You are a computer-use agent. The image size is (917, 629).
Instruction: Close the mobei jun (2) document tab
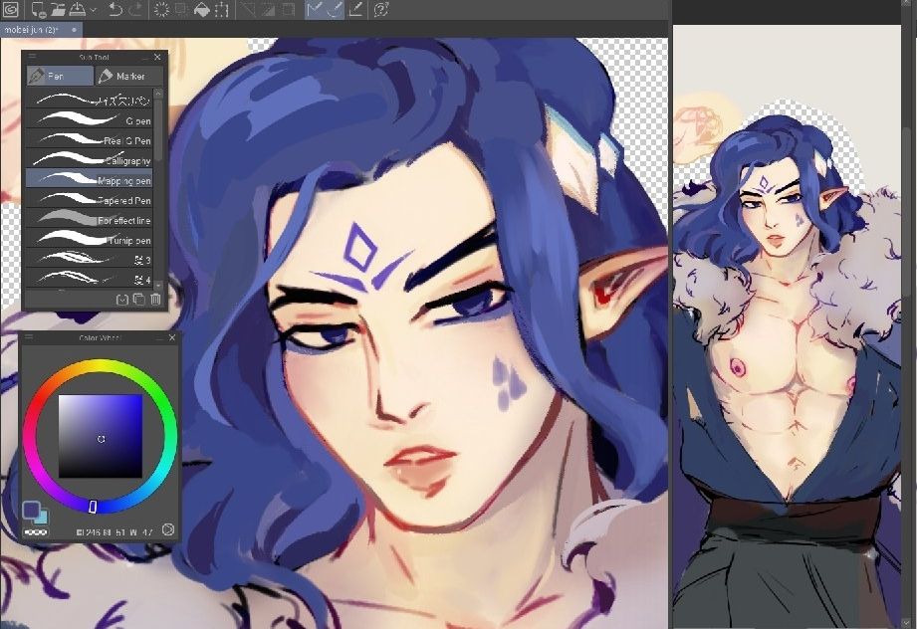point(74,29)
